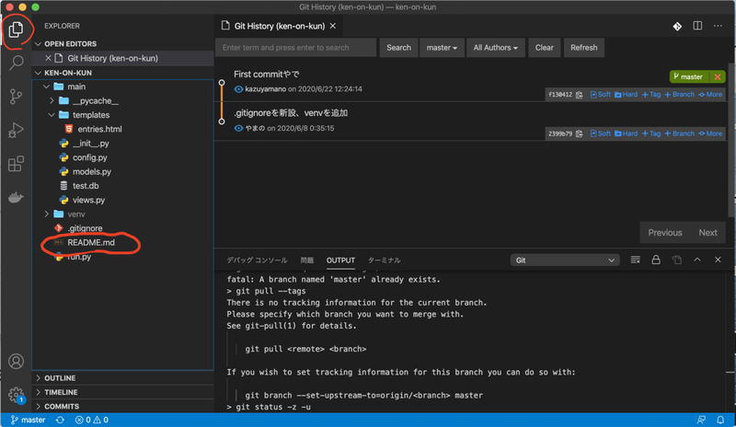Close Git History in Open Editors list
The height and width of the screenshot is (427, 736).
tap(48, 58)
